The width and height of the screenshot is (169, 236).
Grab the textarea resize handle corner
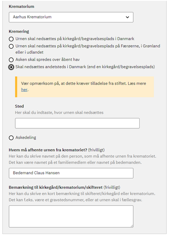tap(132, 226)
